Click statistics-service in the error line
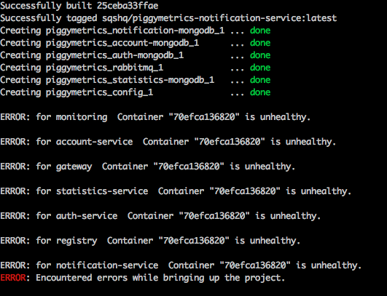The height and width of the screenshot is (296, 387). pos(102,191)
